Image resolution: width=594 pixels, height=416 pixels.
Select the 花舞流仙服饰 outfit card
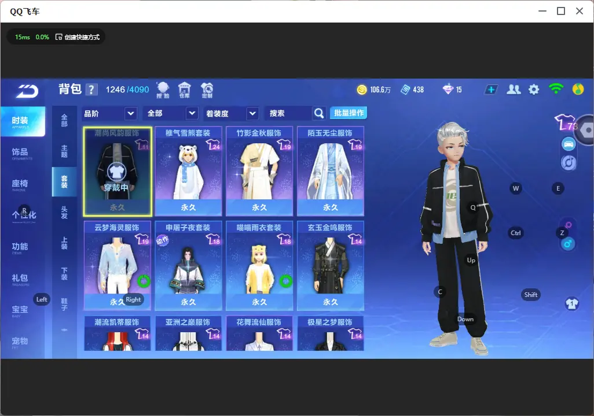259,333
